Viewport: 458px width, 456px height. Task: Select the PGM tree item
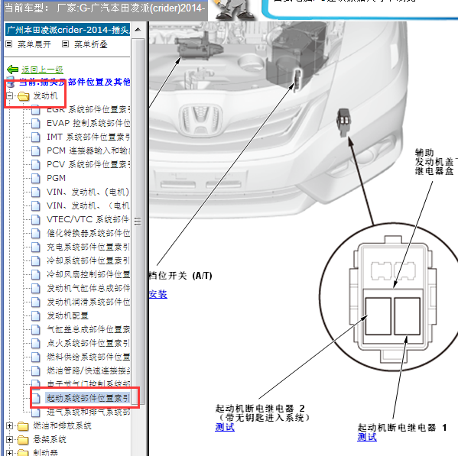56,178
